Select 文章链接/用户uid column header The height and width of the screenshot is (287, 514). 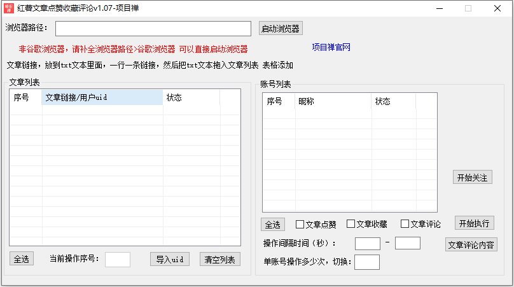(x=102, y=97)
